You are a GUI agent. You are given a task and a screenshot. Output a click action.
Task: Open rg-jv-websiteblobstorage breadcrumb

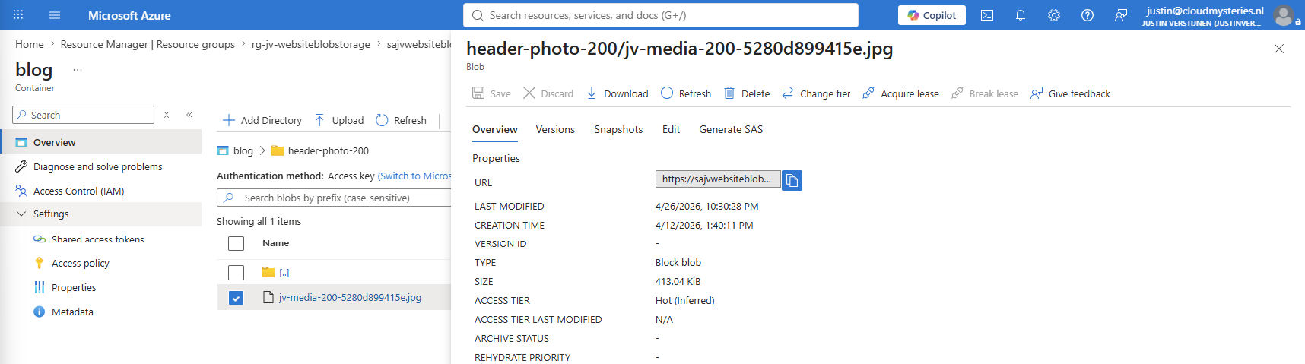[x=311, y=44]
